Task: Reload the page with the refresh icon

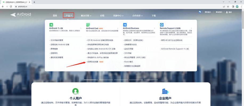Action: pos(11,7)
